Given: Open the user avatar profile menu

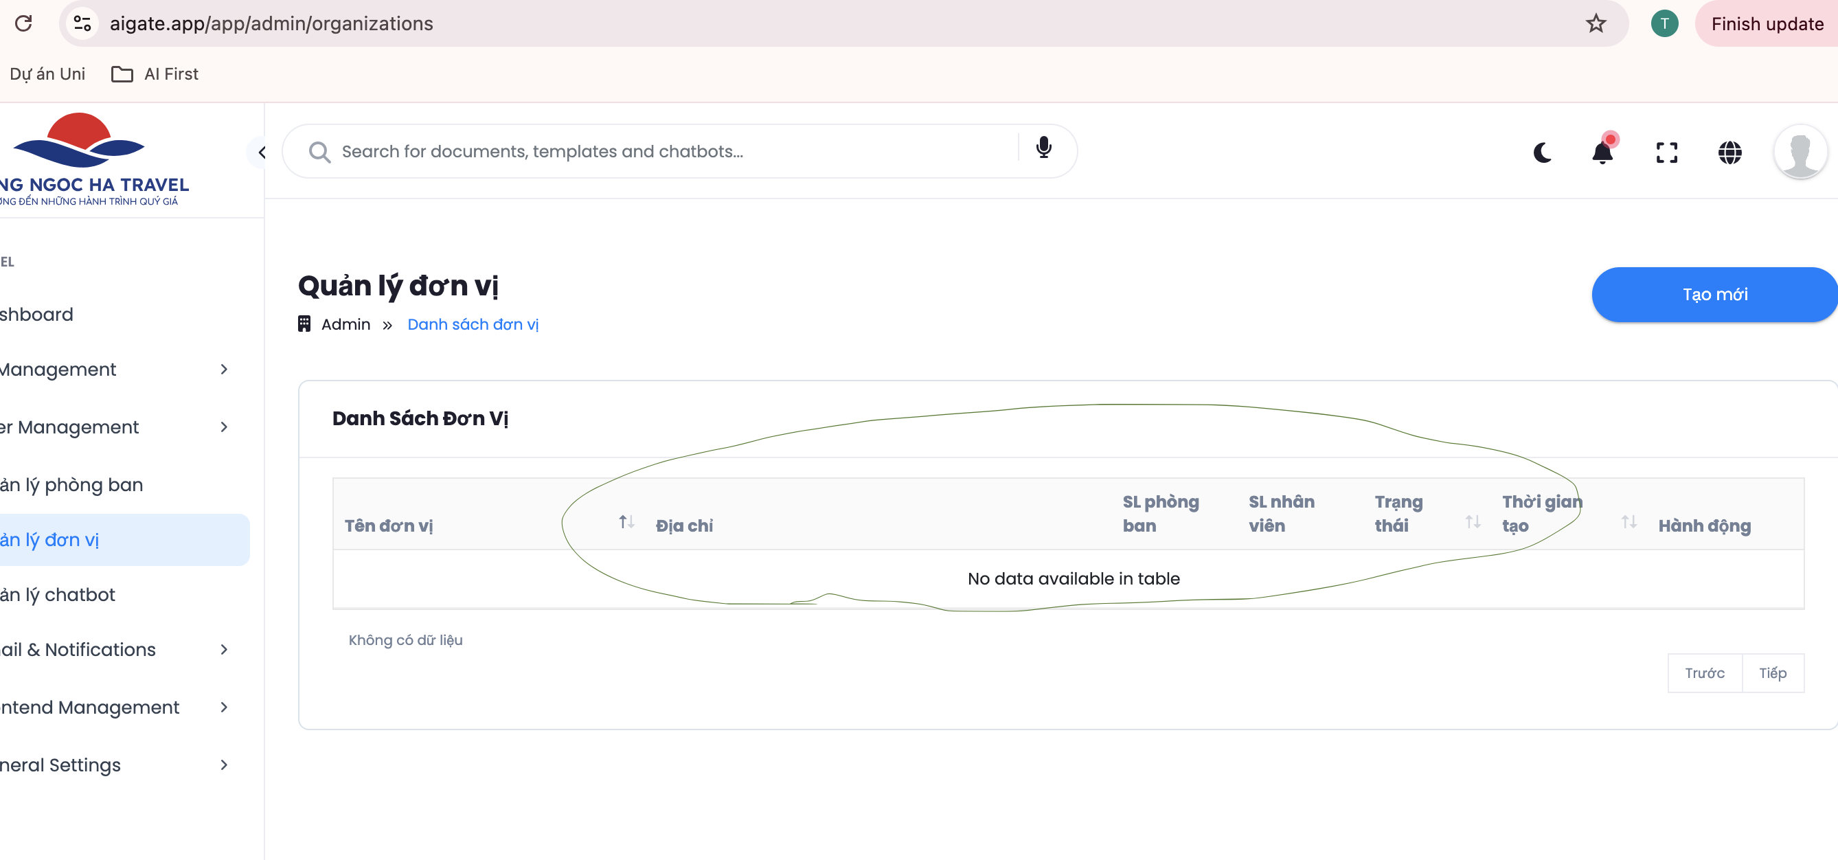Looking at the screenshot, I should coord(1800,152).
